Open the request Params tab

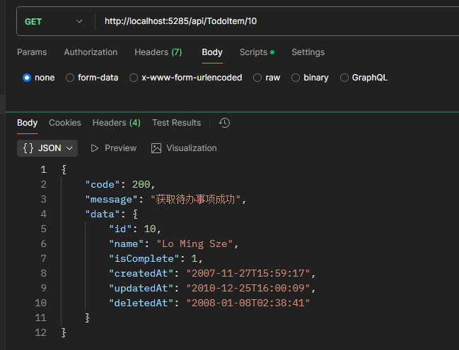pyautogui.click(x=32, y=52)
